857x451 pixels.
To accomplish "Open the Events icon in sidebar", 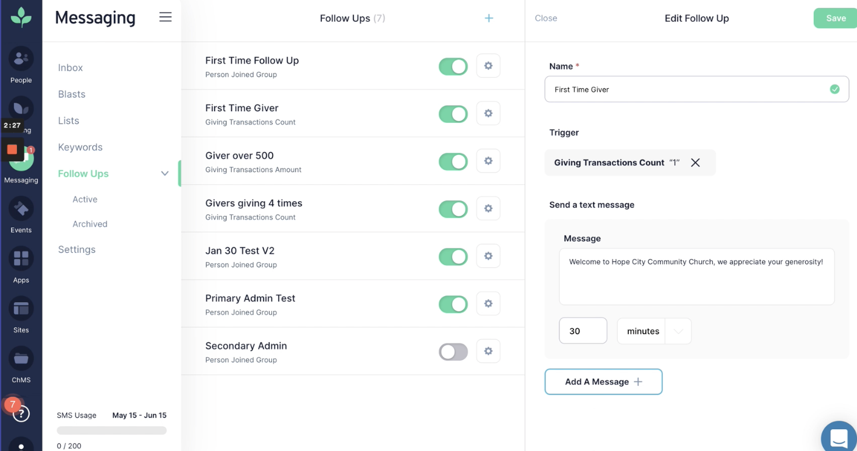I will (21, 209).
